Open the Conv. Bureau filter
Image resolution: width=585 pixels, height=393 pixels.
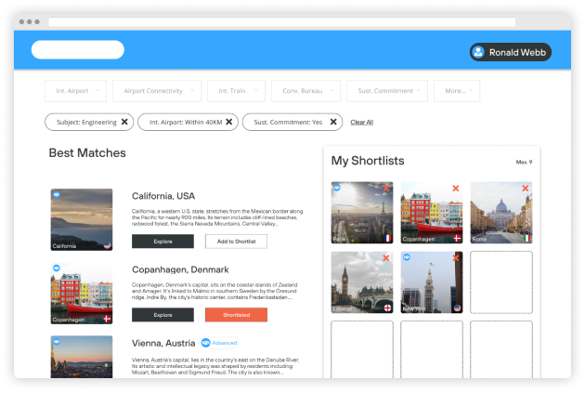pos(306,91)
